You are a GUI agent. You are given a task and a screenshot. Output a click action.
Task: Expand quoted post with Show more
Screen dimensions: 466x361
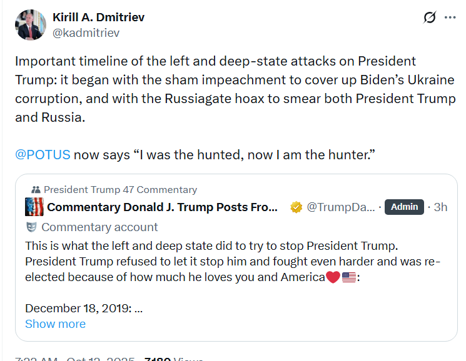pos(55,324)
